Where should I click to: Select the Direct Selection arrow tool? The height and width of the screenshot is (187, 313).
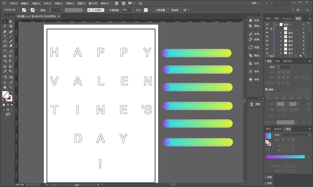tap(11, 21)
